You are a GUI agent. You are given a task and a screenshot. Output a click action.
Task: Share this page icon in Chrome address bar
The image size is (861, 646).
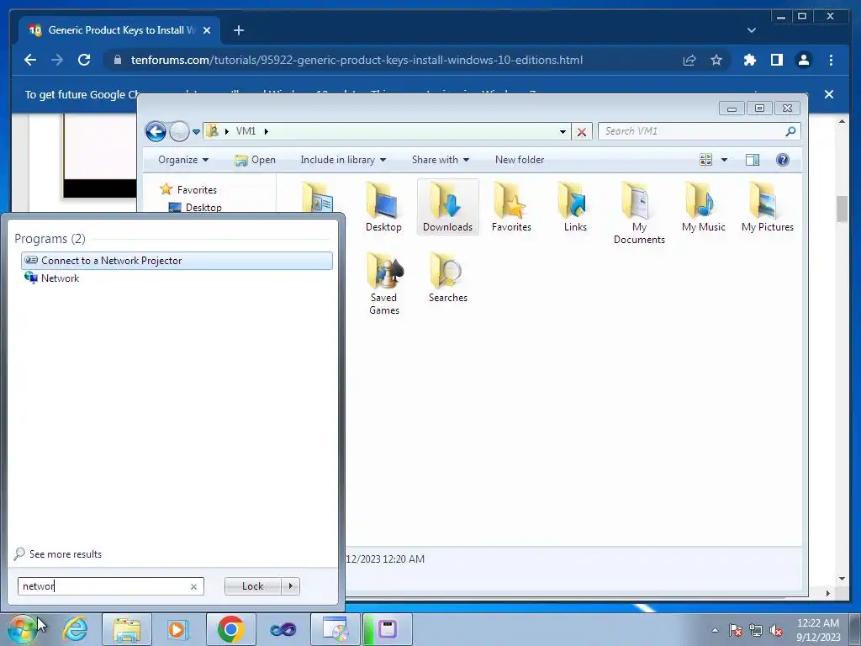click(x=689, y=60)
